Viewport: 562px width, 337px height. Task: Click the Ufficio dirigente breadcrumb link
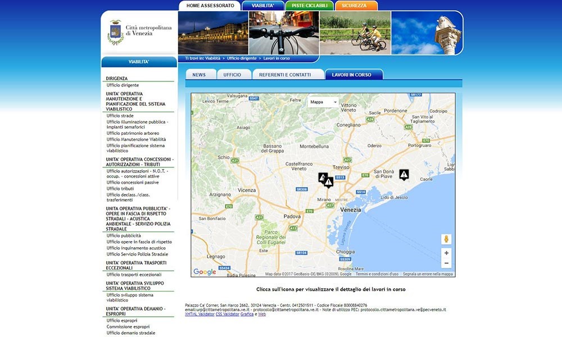coord(242,58)
